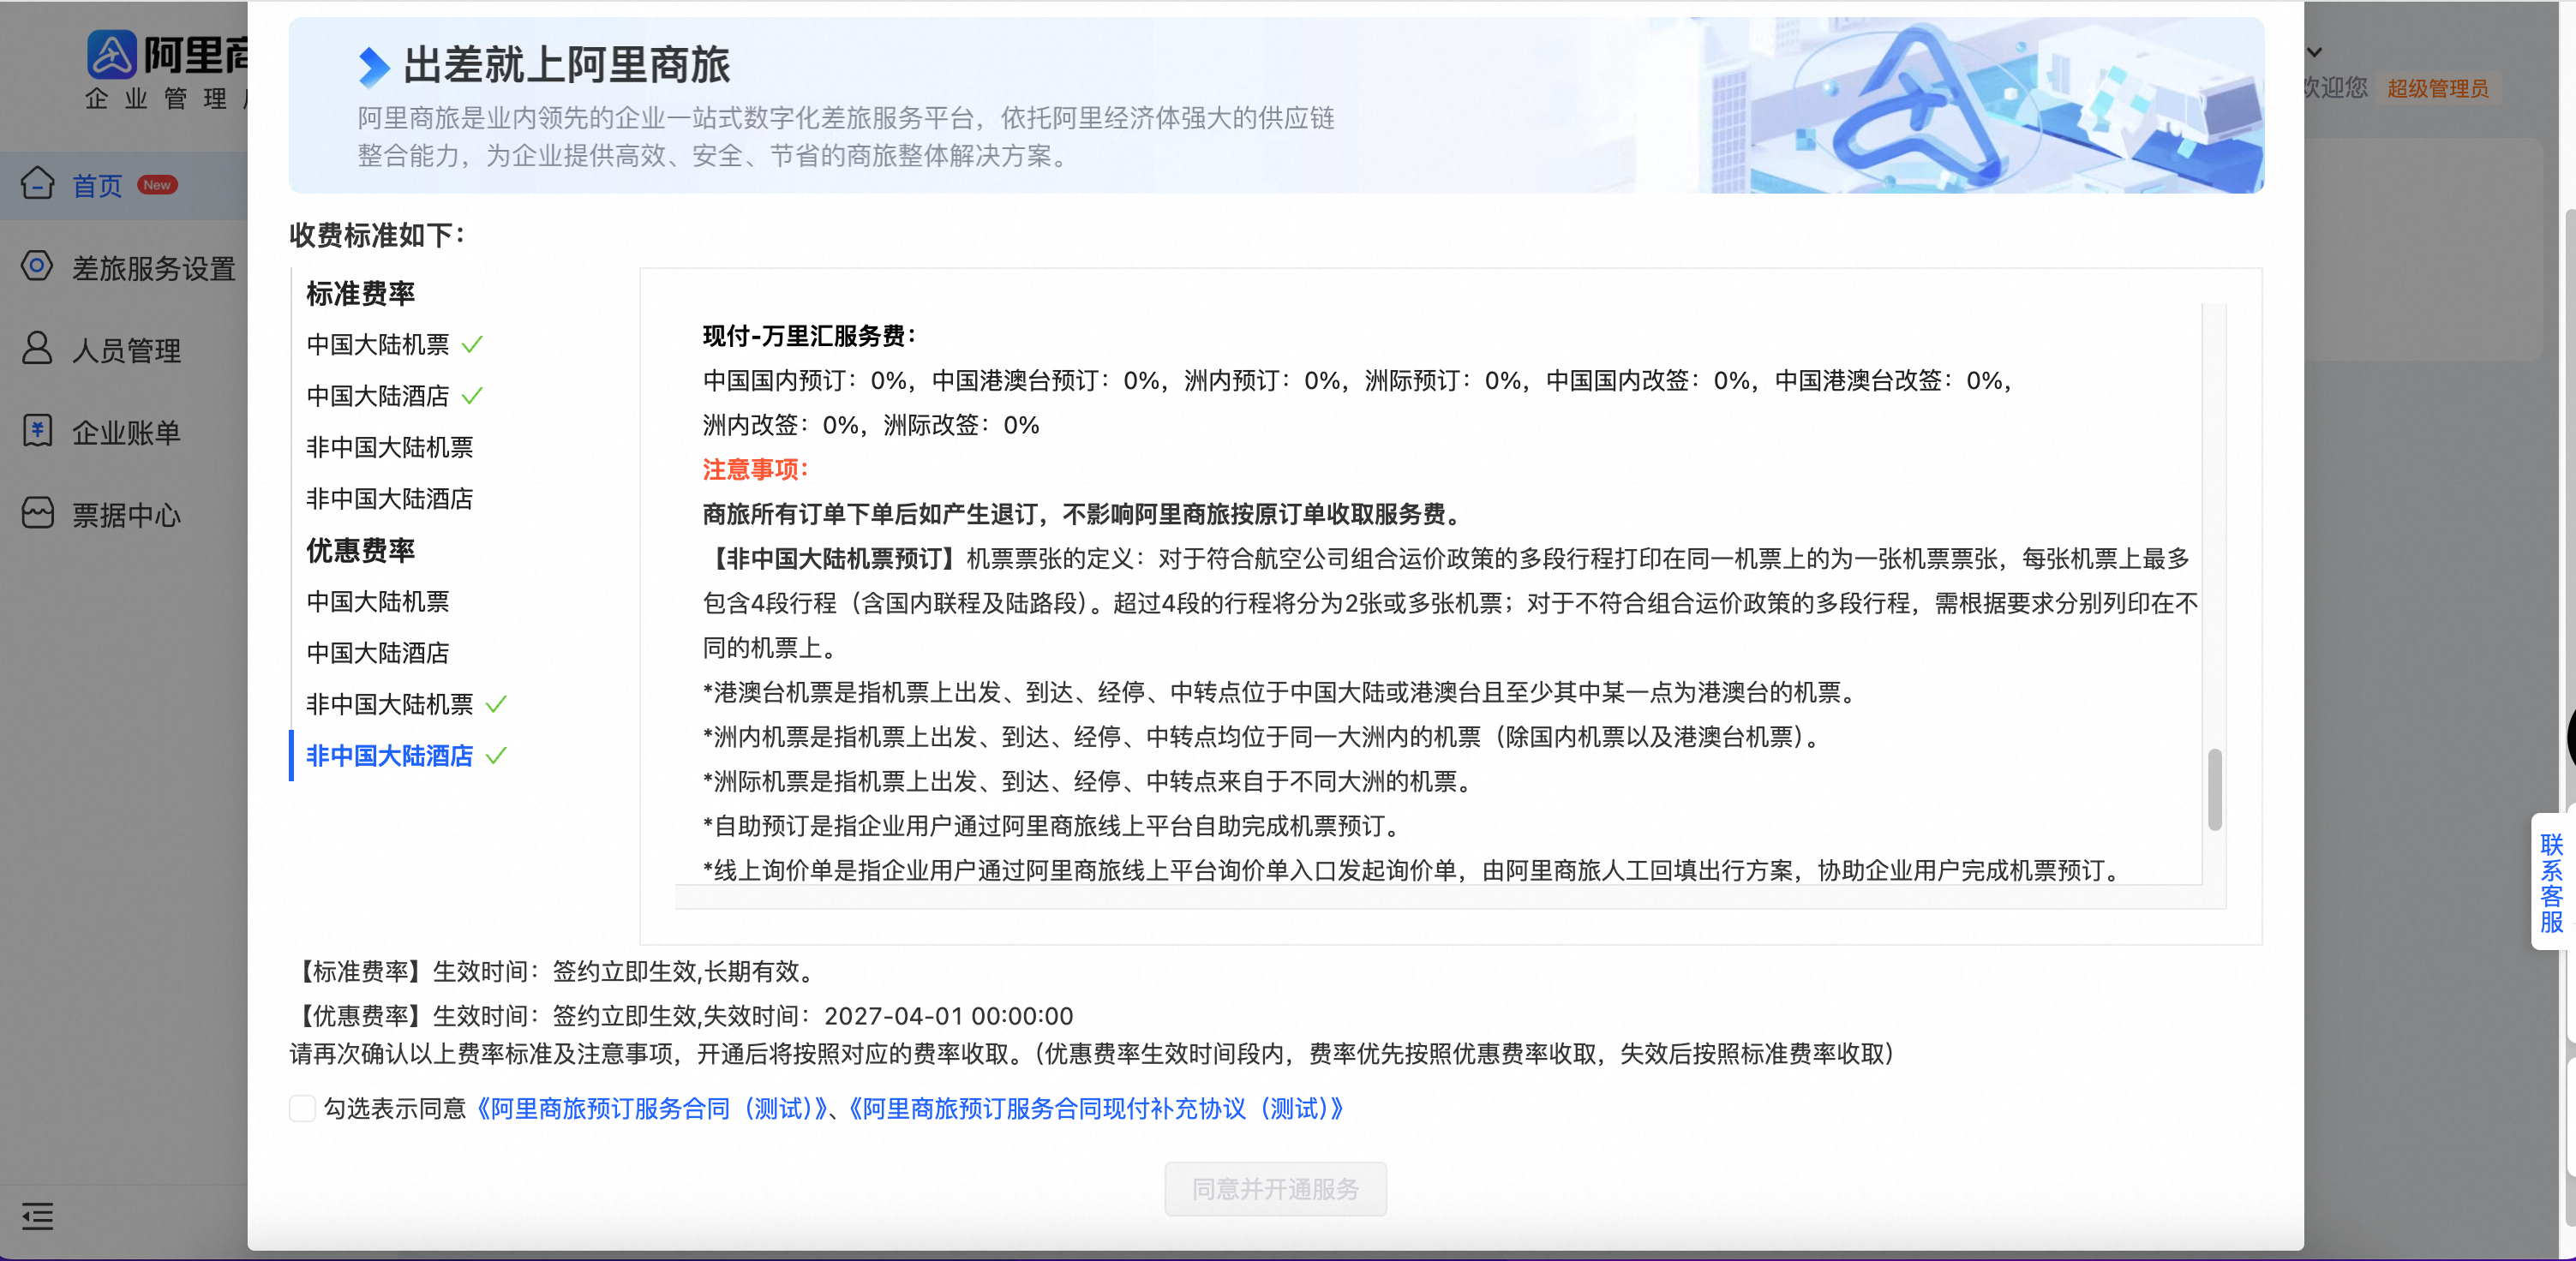The width and height of the screenshot is (2576, 1261).
Task: Open the 联系客服 side widget
Action: [x=2551, y=882]
